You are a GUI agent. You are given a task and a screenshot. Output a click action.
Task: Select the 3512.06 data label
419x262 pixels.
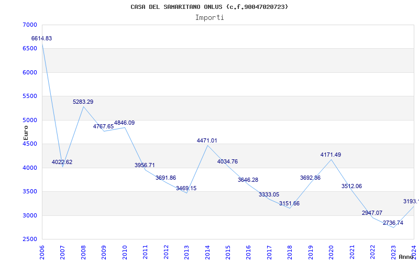point(351,187)
